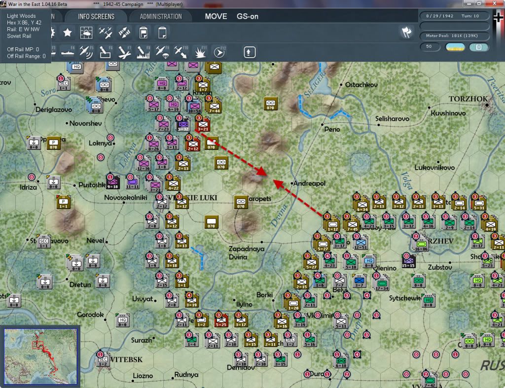Select the 15=15 black unit near Olenino
The width and height of the screenshot is (505, 388).
click(408, 261)
